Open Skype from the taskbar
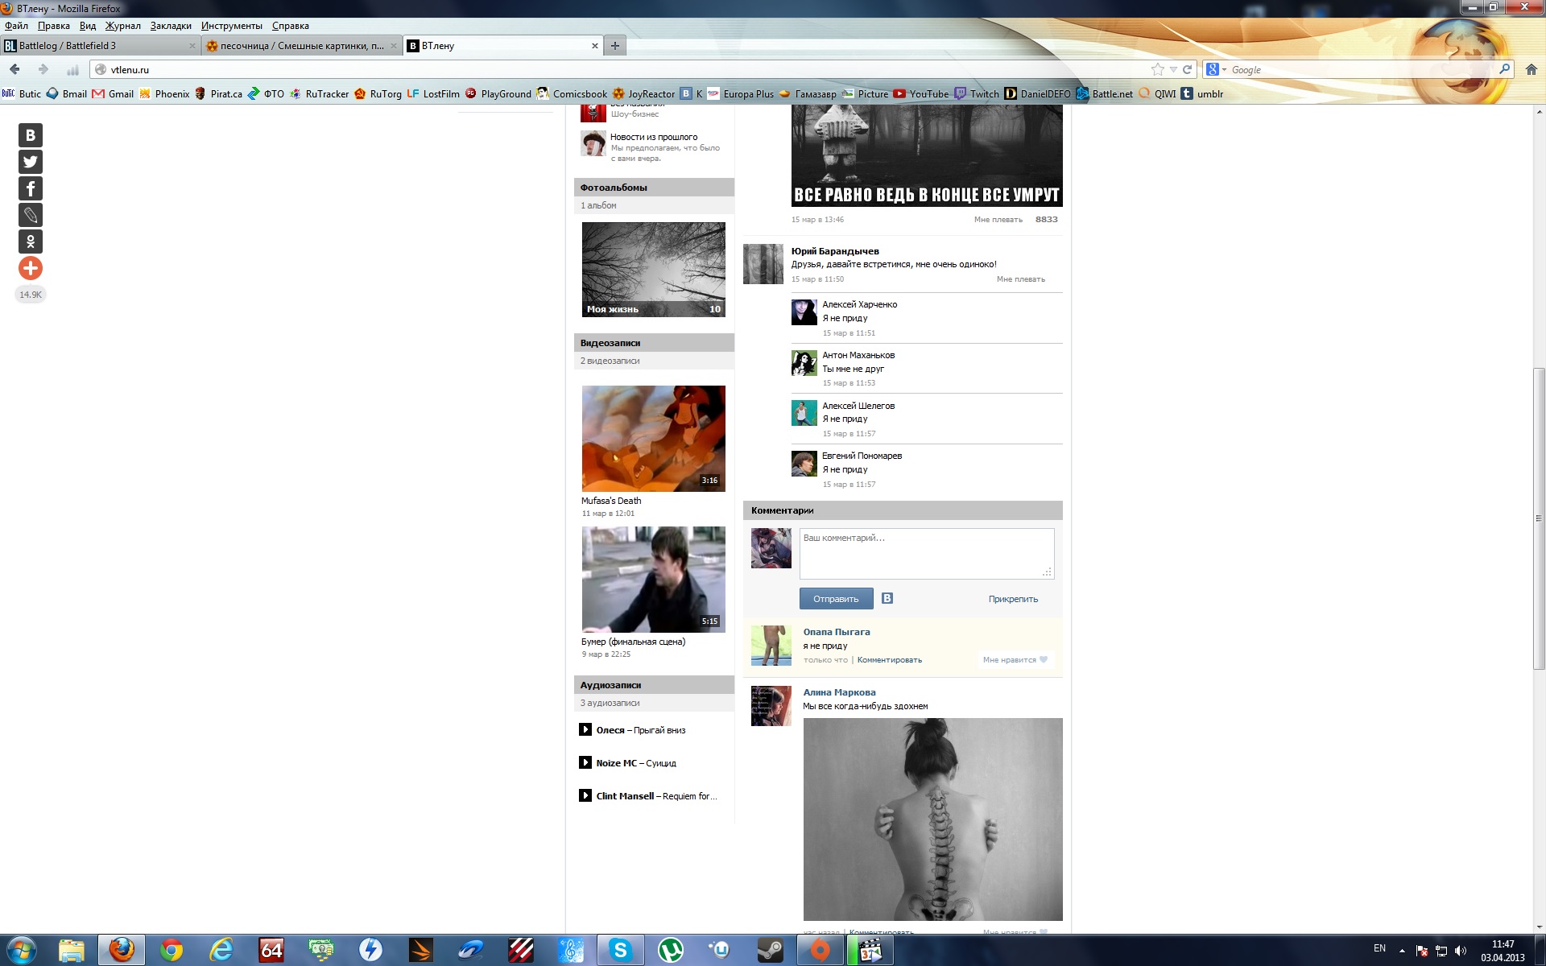The width and height of the screenshot is (1546, 966). (620, 950)
